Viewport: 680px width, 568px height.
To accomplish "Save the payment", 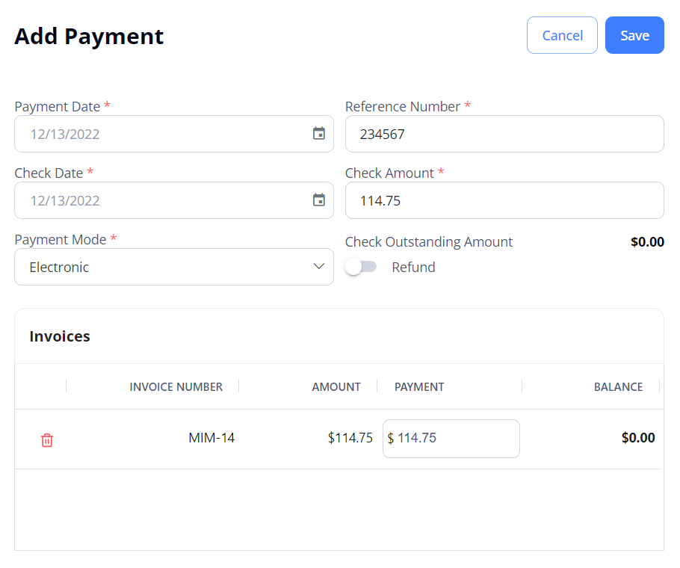I will point(634,35).
